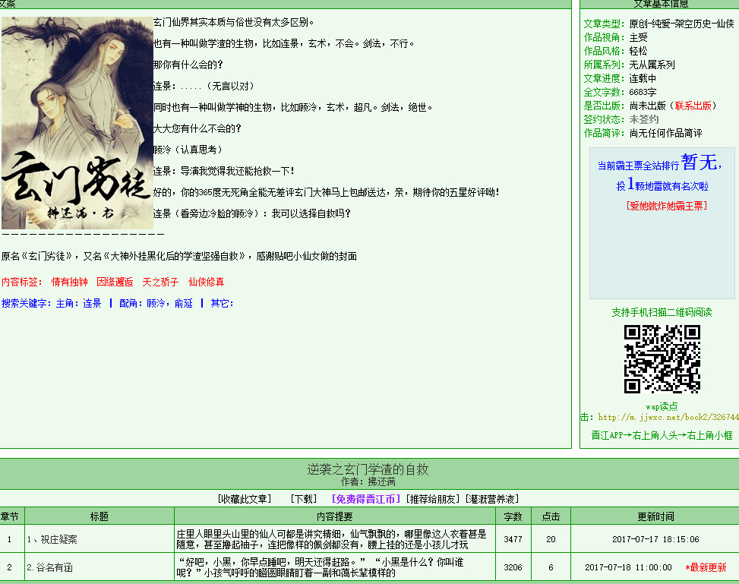The height and width of the screenshot is (584, 739).
Task: Click the 作品简评 value 尚无任何作品简评
Action: pyautogui.click(x=666, y=133)
